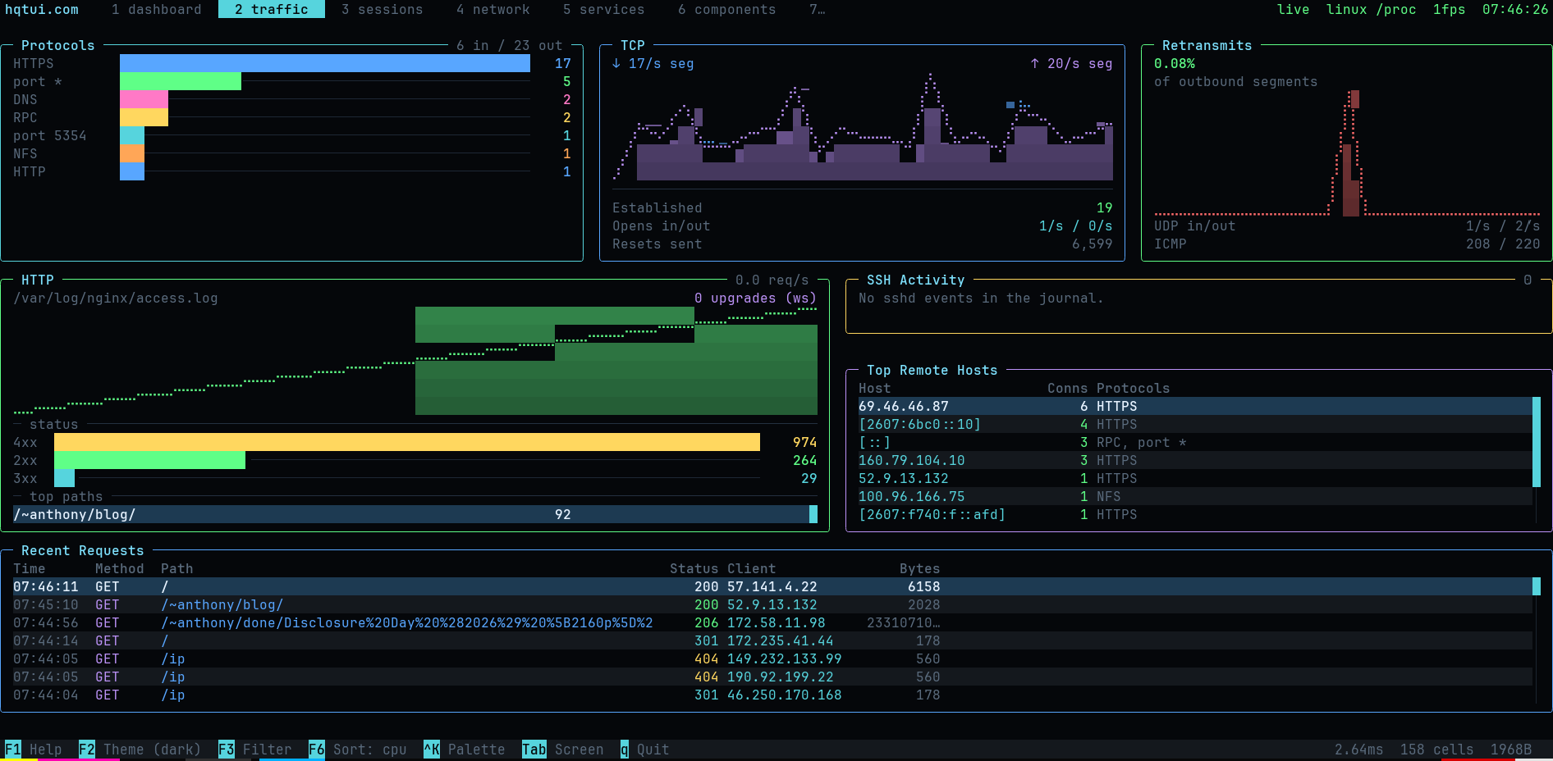Select the 07:45:10 blog request row
Image resolution: width=1553 pixels, height=761 pixels.
pos(772,604)
